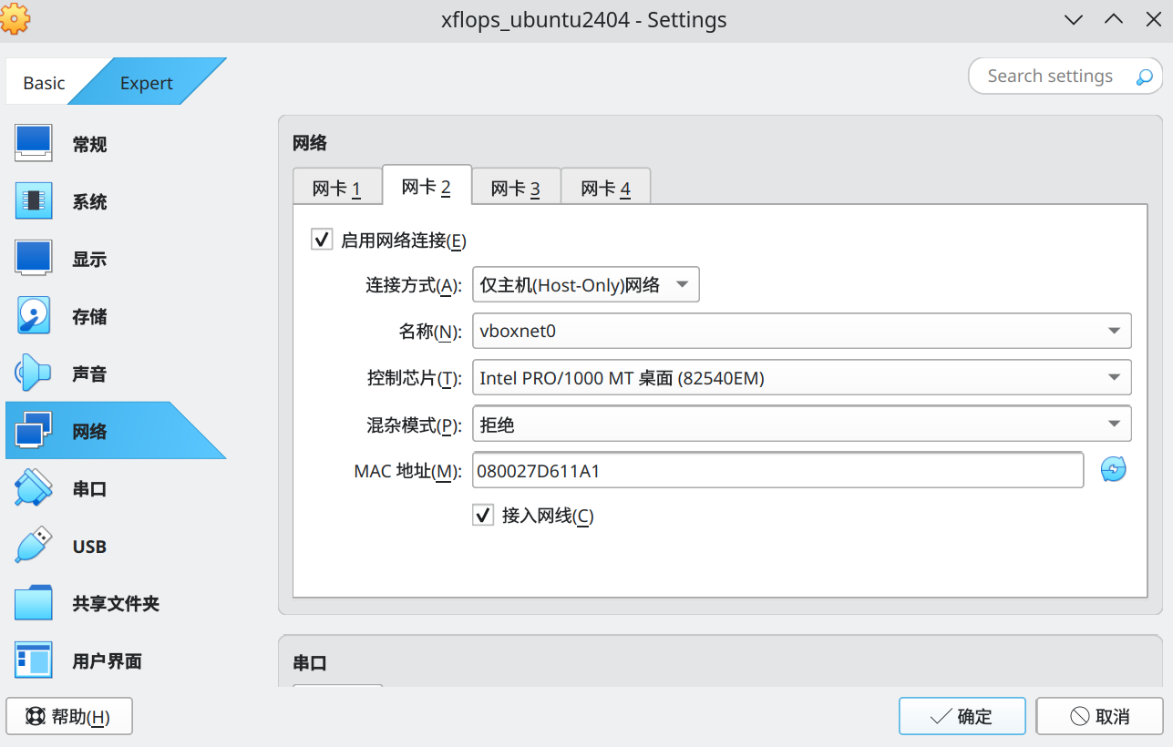The height and width of the screenshot is (747, 1173).
Task: Expand the 混杂模式 拒绝 dropdown
Action: (802, 424)
